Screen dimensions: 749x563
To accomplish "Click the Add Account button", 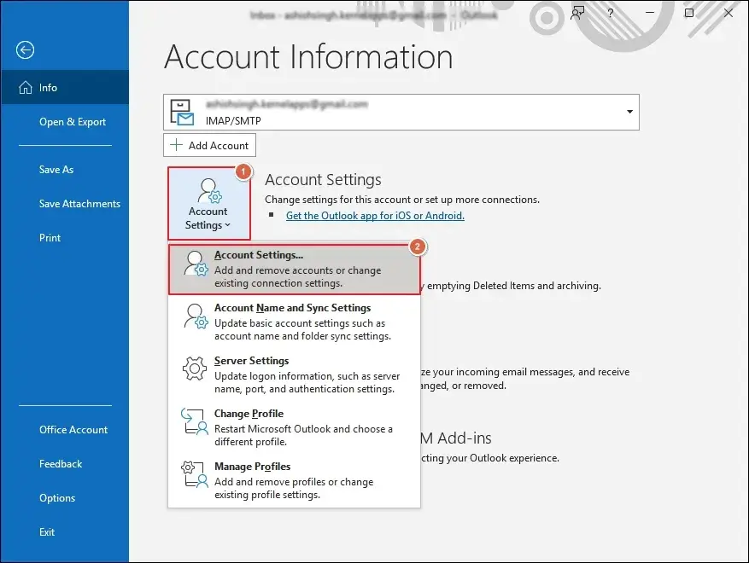I will (209, 145).
